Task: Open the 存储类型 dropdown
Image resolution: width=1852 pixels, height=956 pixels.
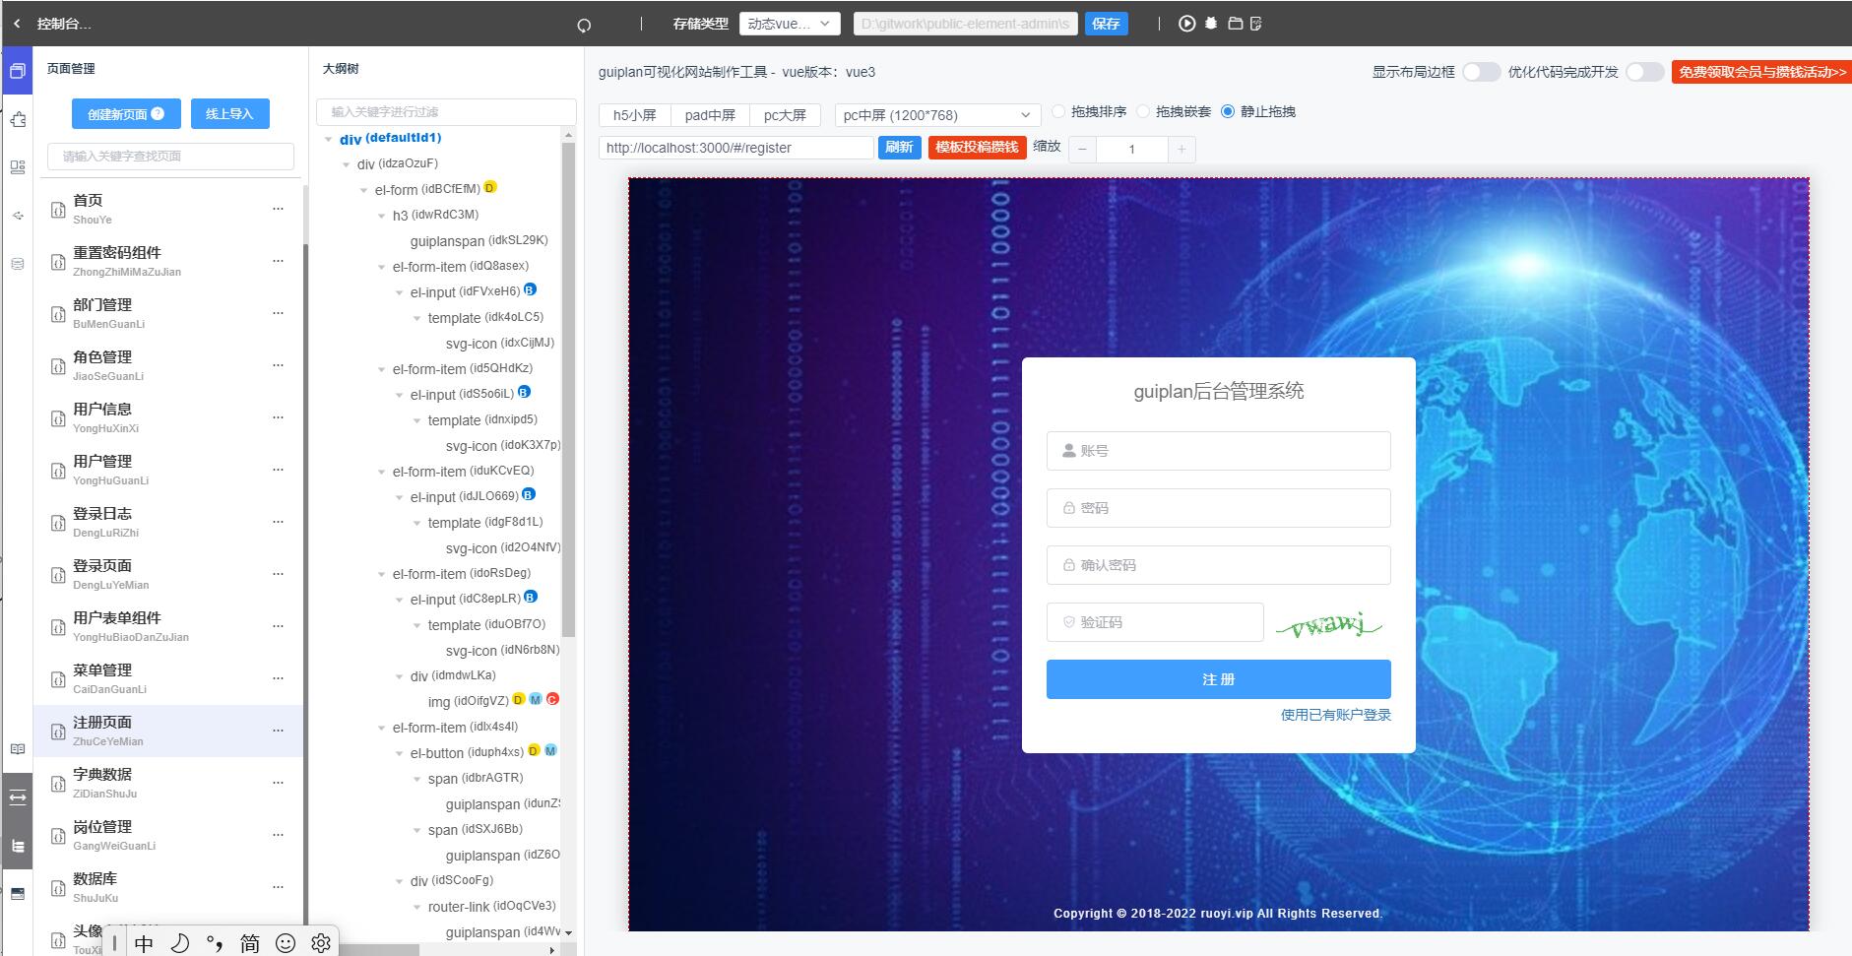Action: 790,24
